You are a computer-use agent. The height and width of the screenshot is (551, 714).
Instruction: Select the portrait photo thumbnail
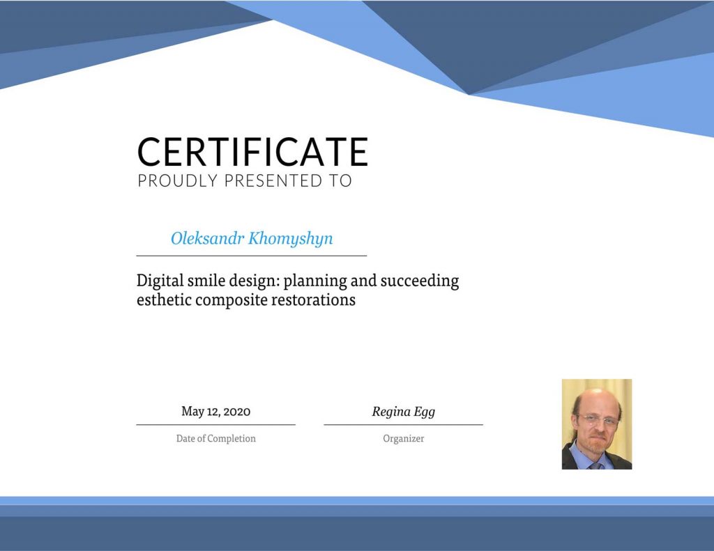tap(597, 424)
